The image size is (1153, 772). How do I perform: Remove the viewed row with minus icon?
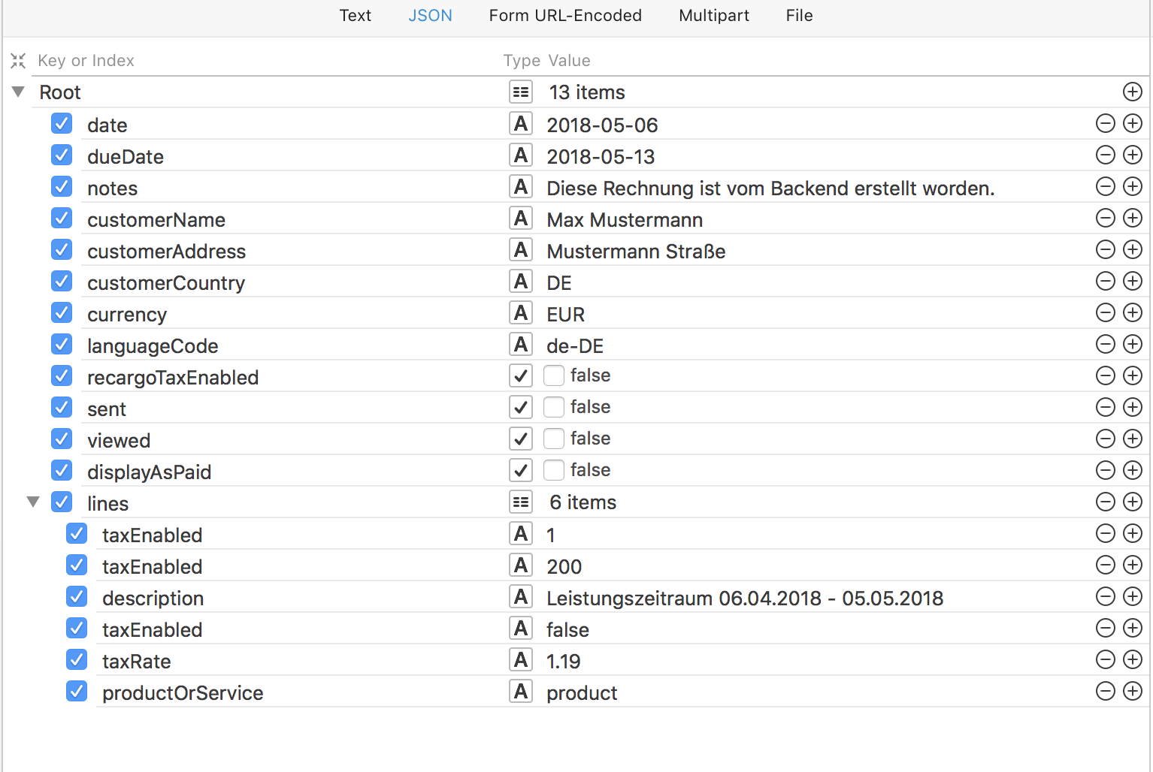[1105, 439]
